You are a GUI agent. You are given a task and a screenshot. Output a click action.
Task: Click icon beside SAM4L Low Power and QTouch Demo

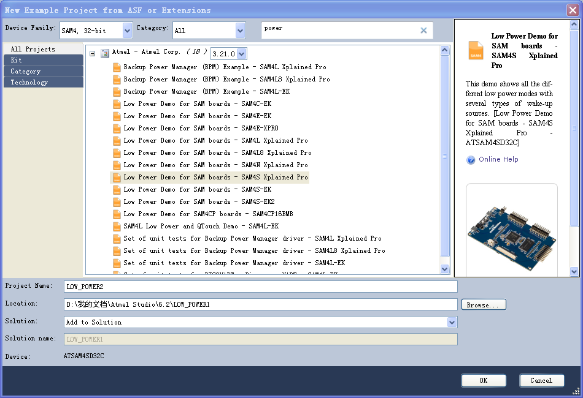coord(117,227)
